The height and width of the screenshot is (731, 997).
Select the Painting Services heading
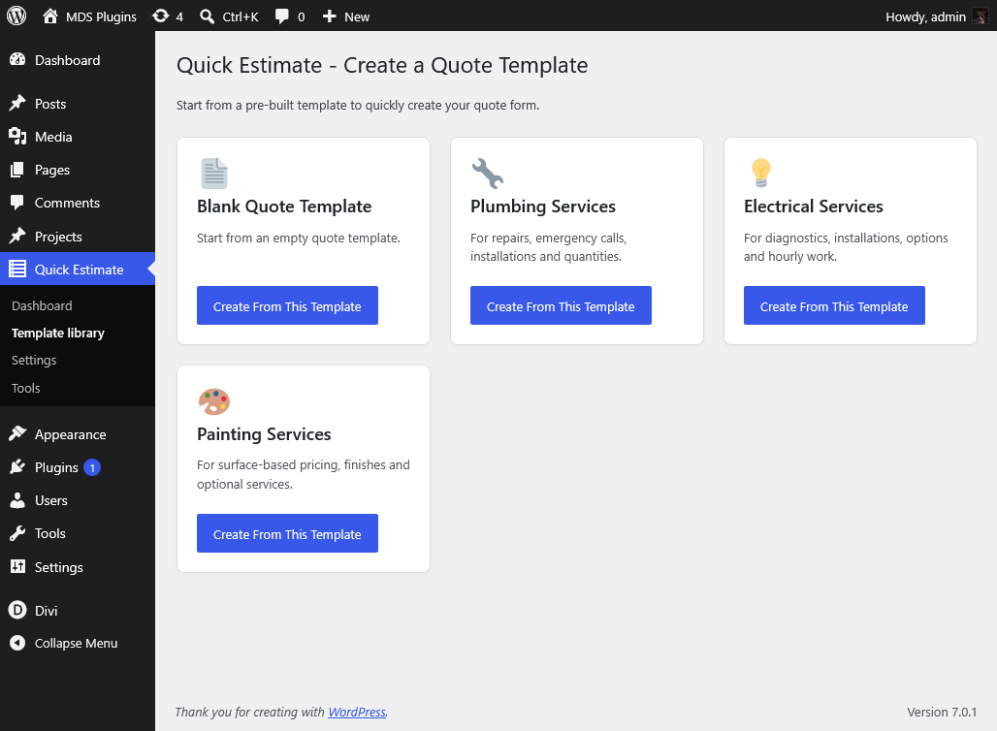coord(264,434)
